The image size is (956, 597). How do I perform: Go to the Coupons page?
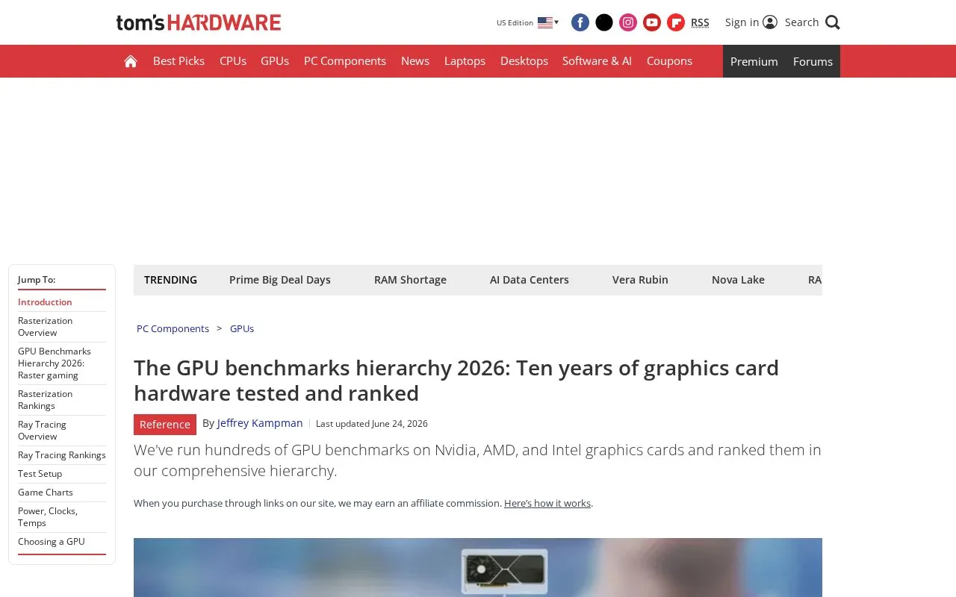point(669,61)
